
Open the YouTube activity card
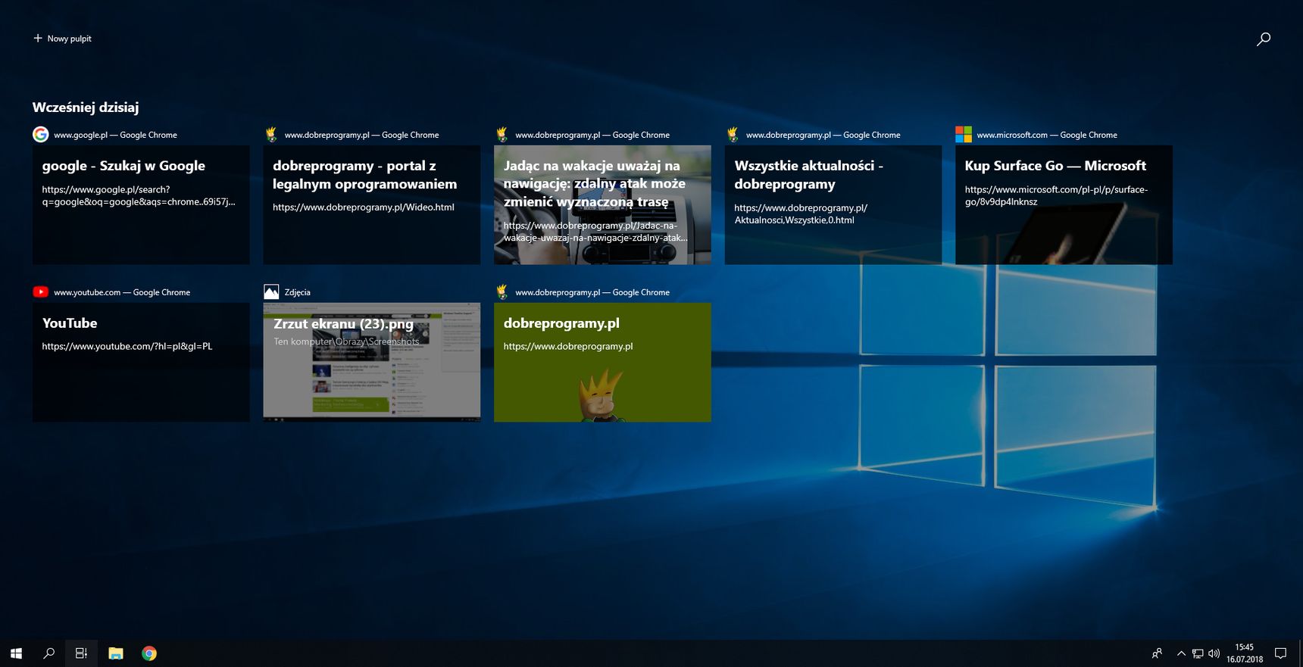[141, 362]
